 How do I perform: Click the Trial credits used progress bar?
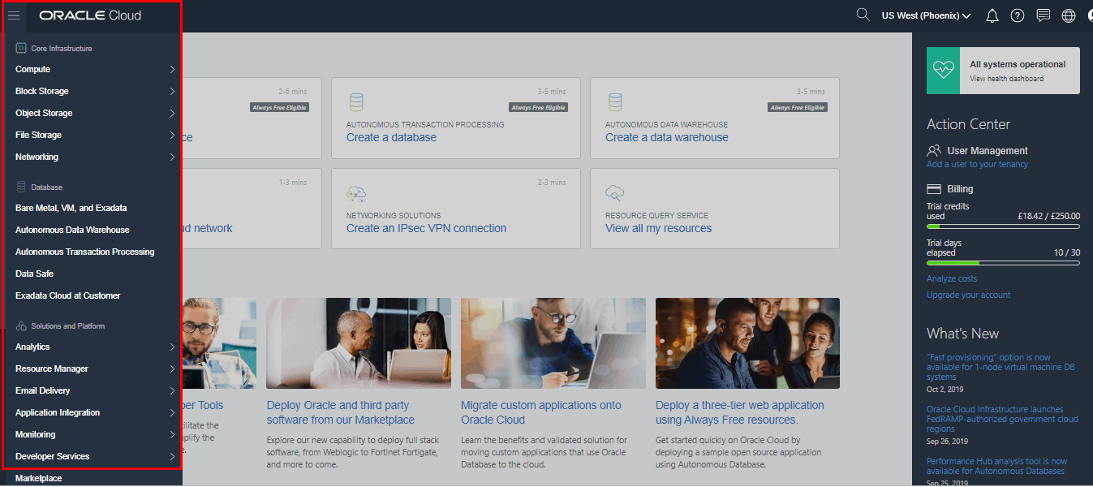pyautogui.click(x=1003, y=226)
